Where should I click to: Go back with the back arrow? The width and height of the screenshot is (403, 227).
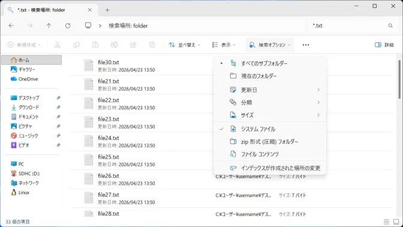click(x=11, y=25)
